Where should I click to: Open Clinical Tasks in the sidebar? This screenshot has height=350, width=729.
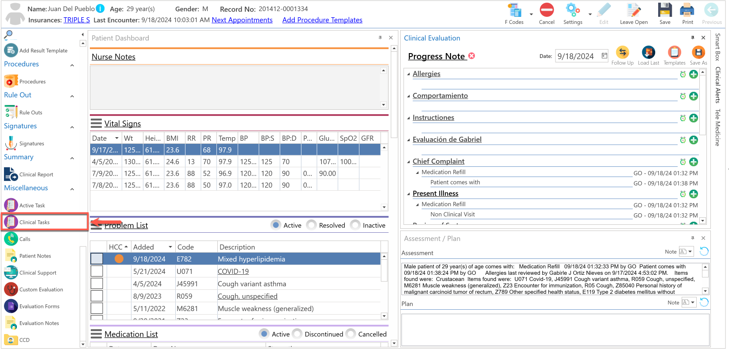tap(45, 222)
